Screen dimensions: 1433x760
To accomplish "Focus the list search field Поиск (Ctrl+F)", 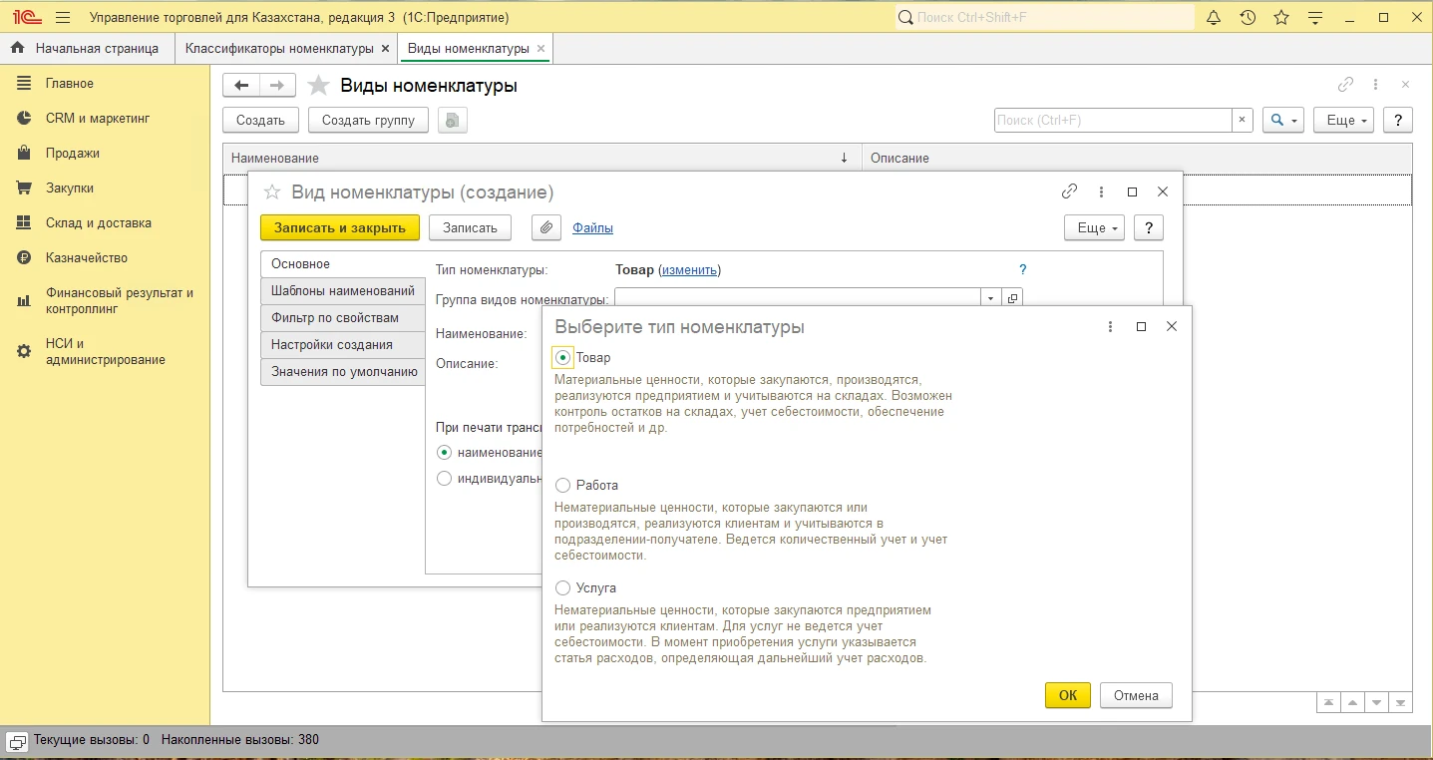I will click(1113, 120).
